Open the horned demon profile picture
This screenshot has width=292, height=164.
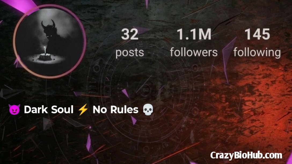tap(50, 41)
